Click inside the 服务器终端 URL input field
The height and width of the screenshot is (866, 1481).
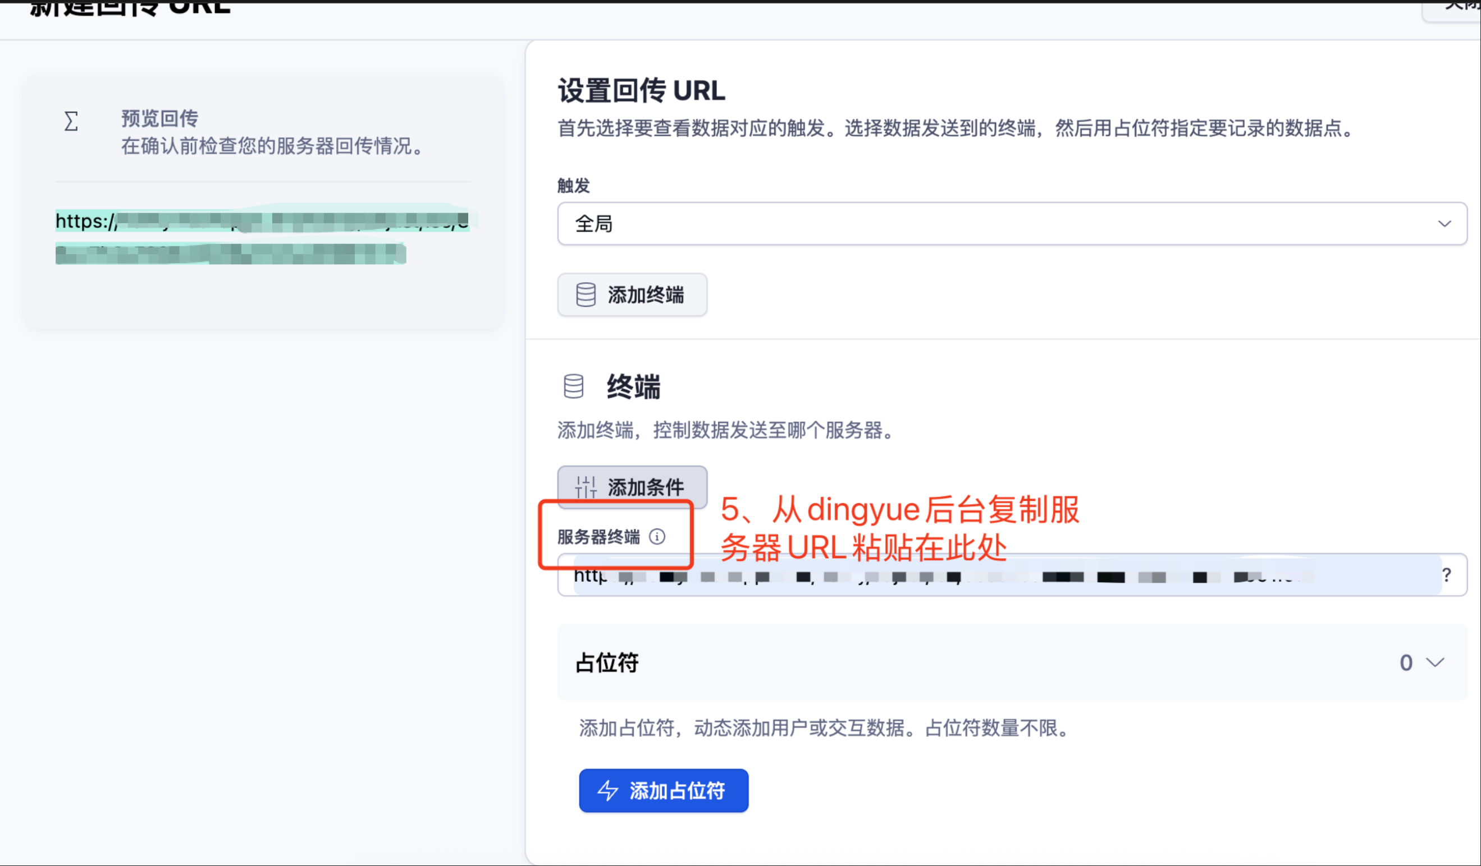pos(999,575)
